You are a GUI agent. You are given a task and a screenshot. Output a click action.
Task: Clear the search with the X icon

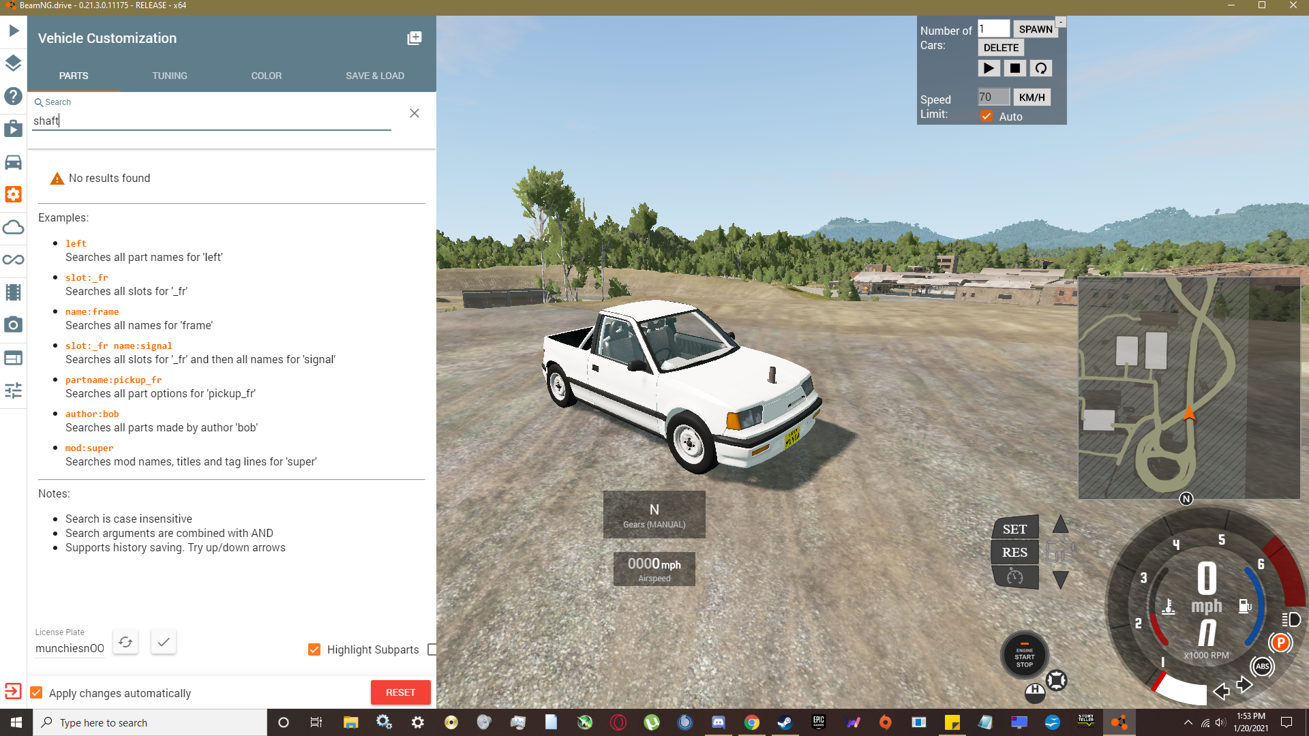point(415,113)
